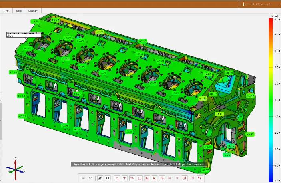This screenshot has width=281, height=183.
Task: Select the +1.28 deviation label
Action: [100, 32]
